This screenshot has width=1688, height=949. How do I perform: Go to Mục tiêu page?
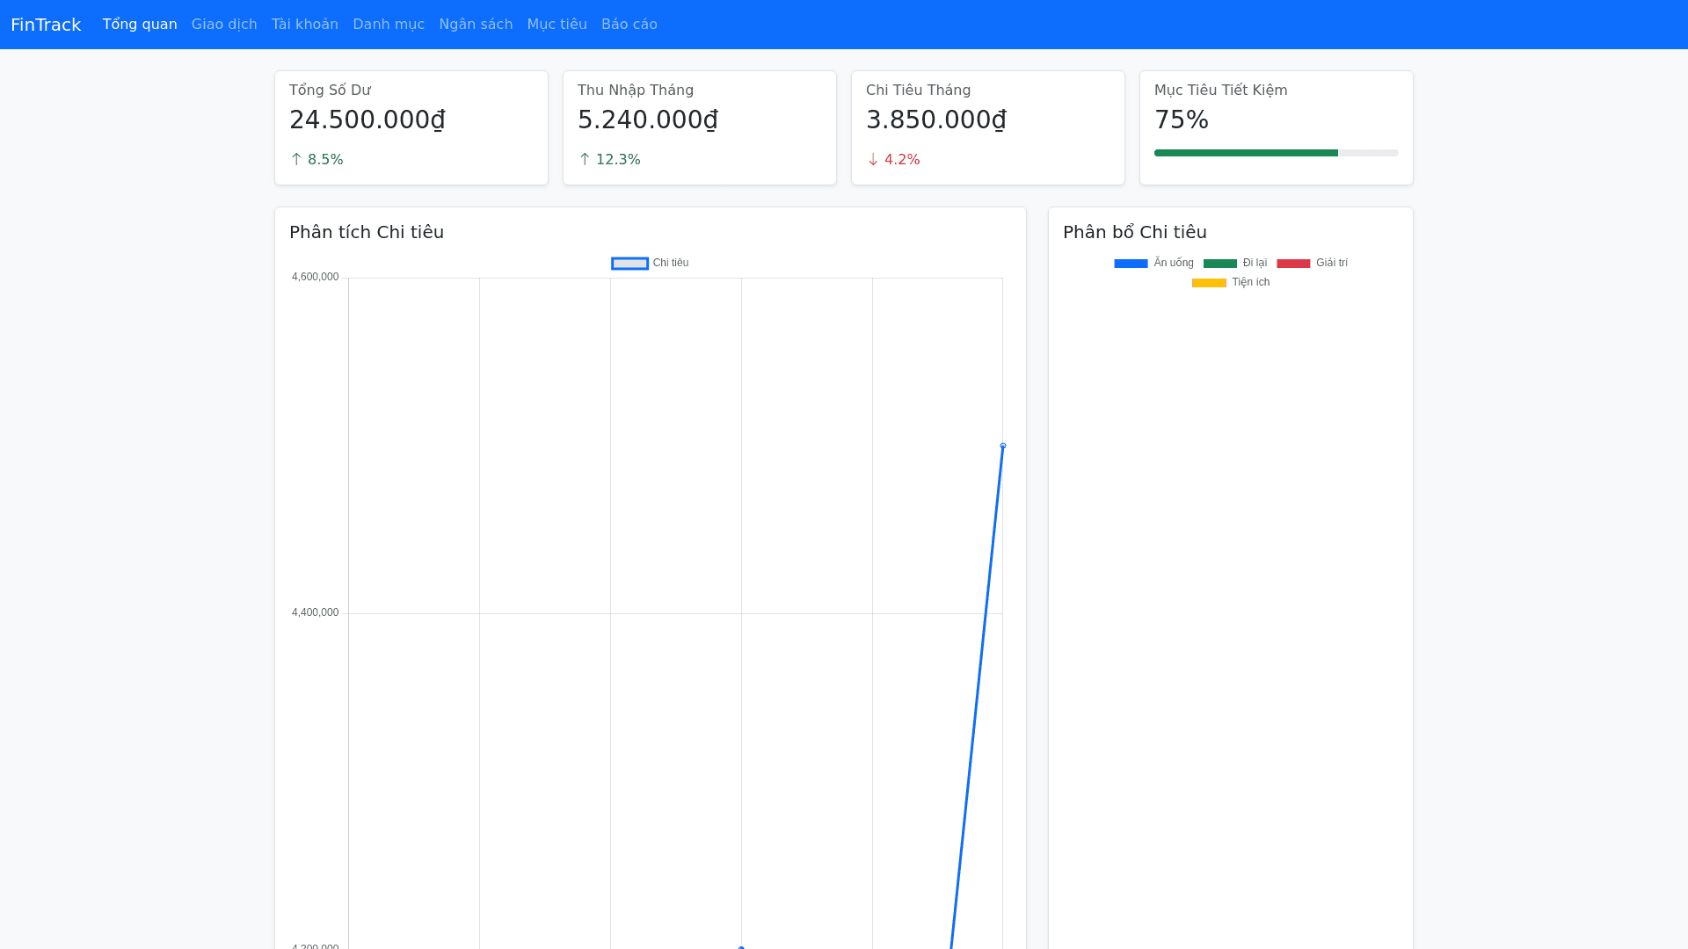click(x=557, y=25)
